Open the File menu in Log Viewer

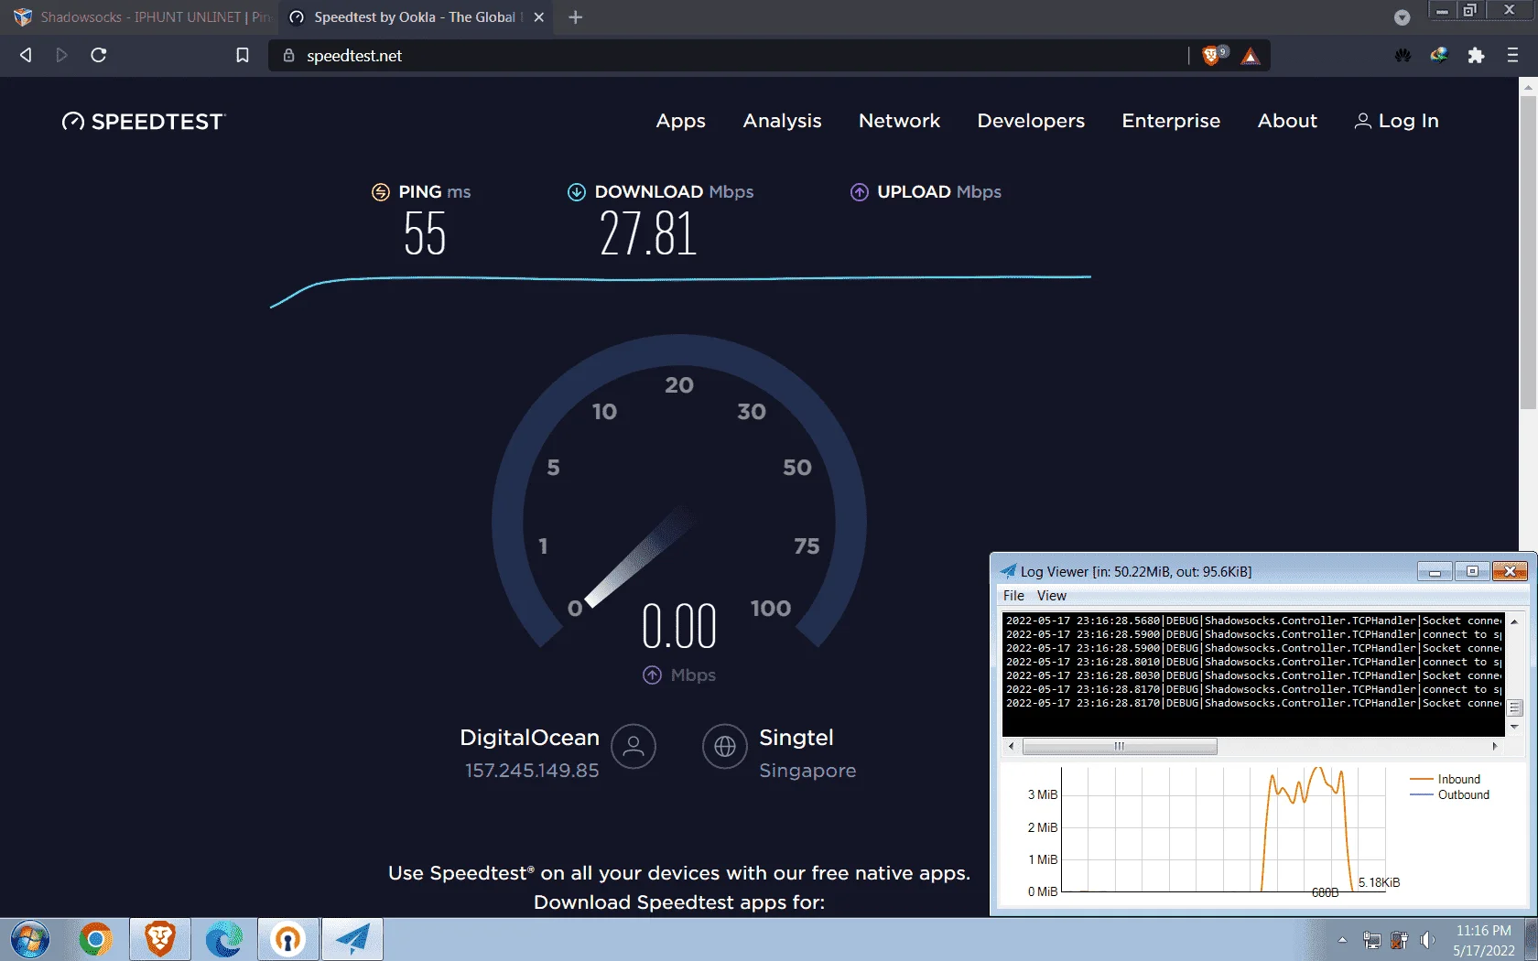click(x=1013, y=596)
